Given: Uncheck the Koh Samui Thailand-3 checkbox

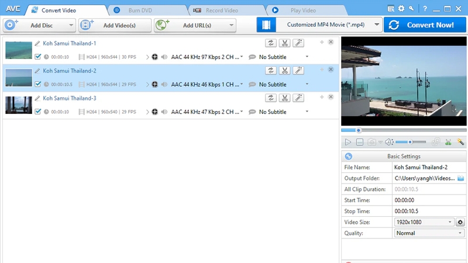Looking at the screenshot, I should pyautogui.click(x=37, y=112).
